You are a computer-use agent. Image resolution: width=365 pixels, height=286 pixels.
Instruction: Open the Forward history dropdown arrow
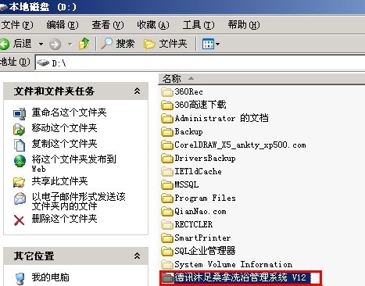pos(70,44)
